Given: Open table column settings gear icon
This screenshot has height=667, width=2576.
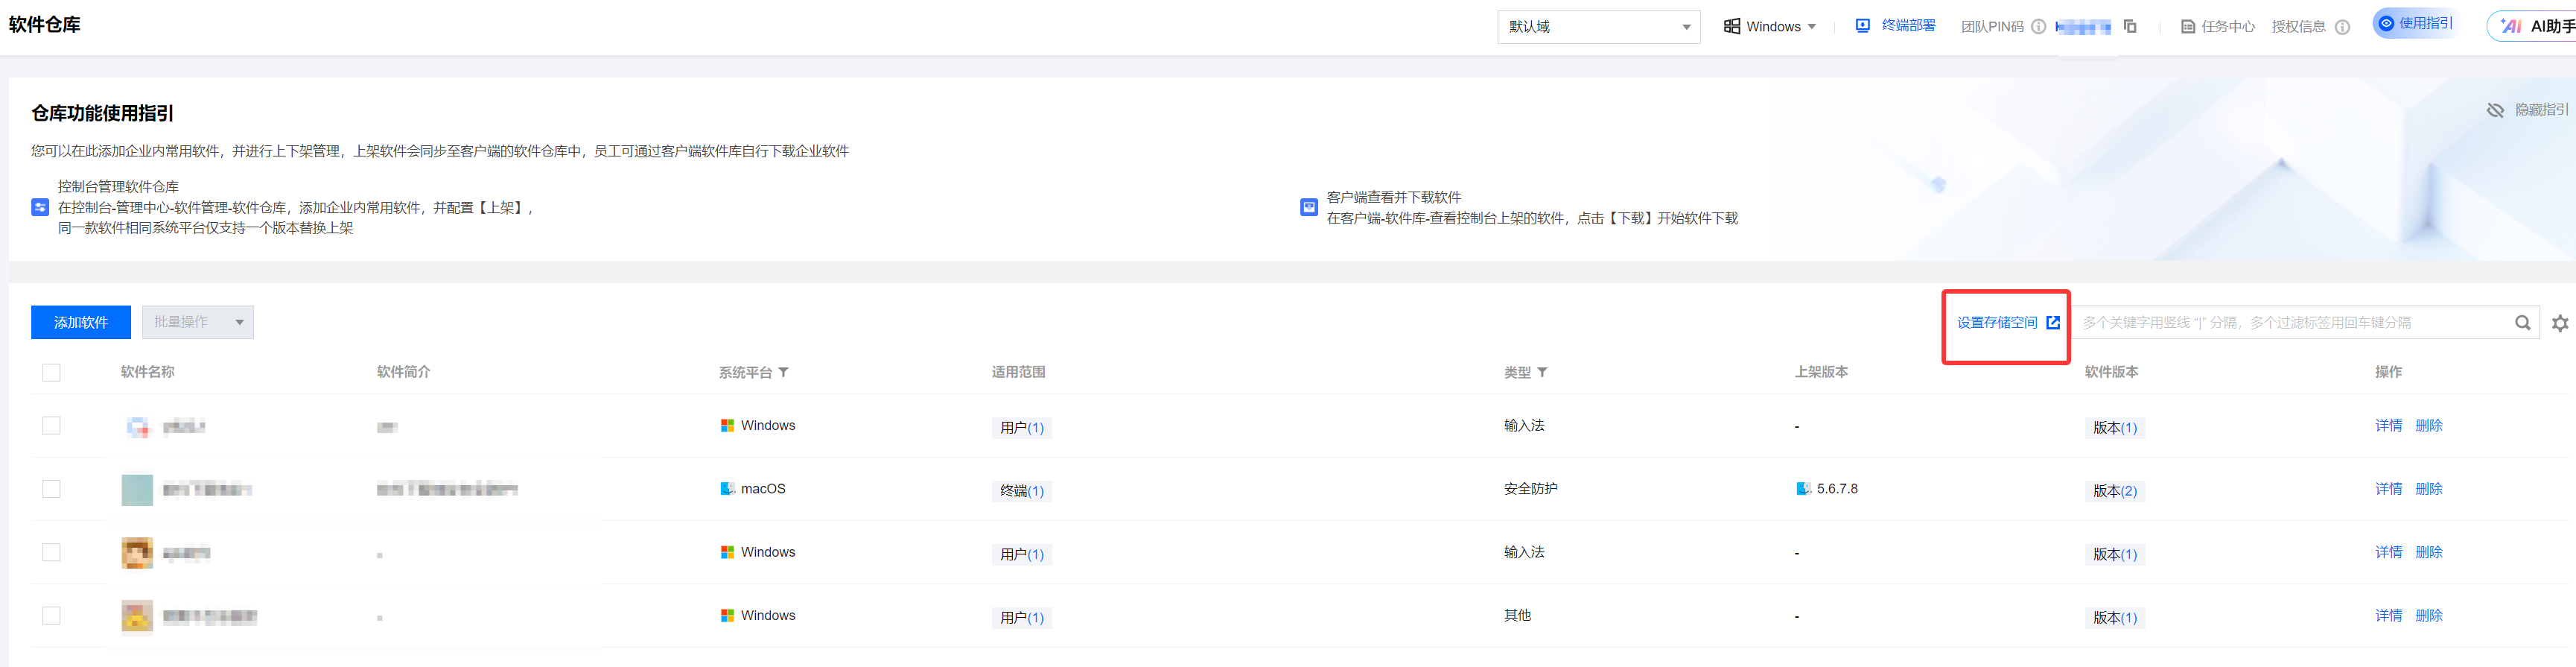Looking at the screenshot, I should pos(2559,323).
